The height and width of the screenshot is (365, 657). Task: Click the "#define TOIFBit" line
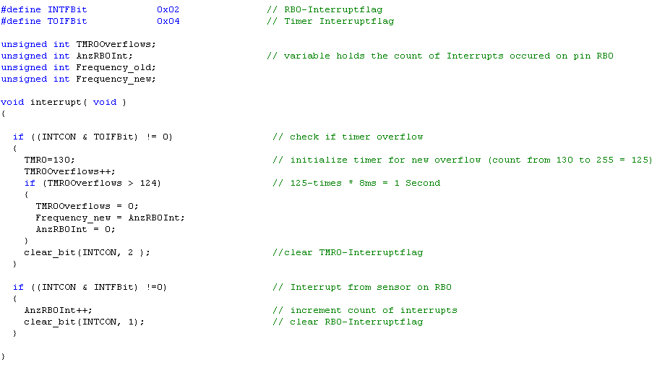[44, 21]
